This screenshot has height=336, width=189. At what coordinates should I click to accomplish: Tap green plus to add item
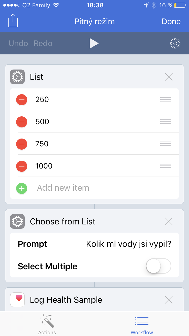[x=22, y=188]
